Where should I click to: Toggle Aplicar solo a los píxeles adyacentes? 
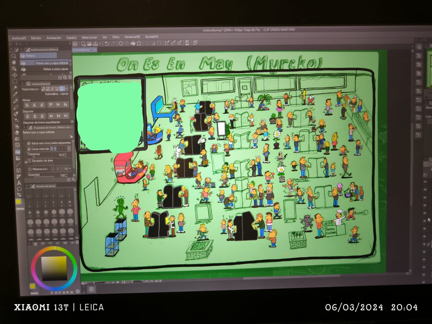point(29,144)
